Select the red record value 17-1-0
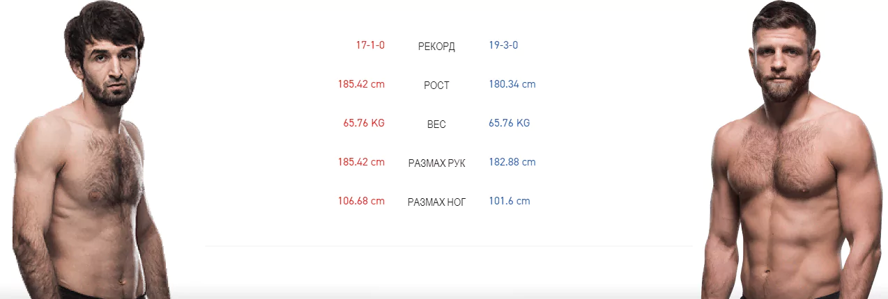 tap(370, 45)
